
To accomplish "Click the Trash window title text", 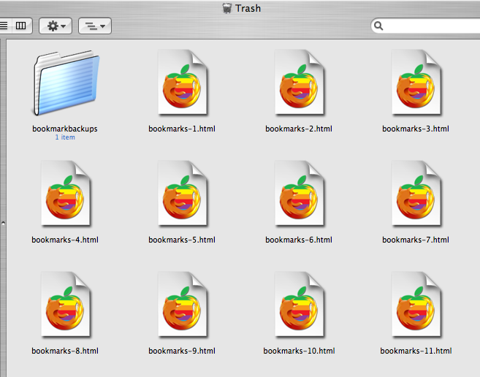I will pyautogui.click(x=248, y=8).
